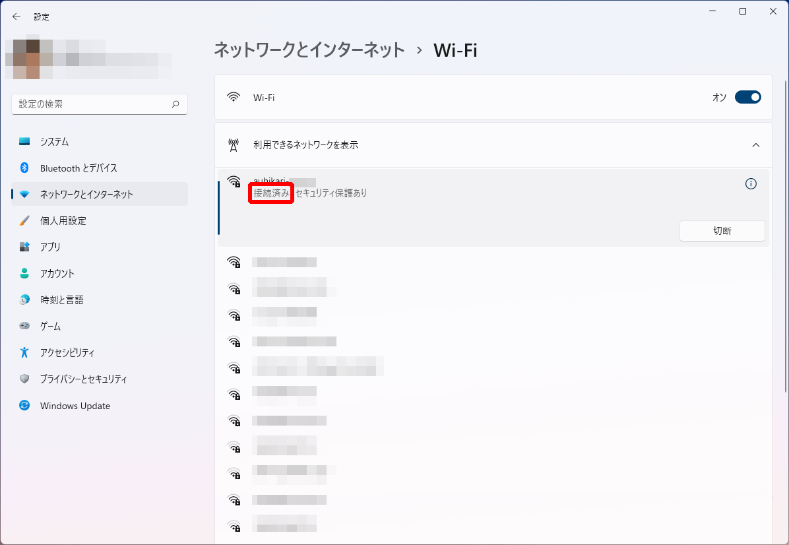Open アプリ settings category
The height and width of the screenshot is (545, 789).
tap(50, 247)
